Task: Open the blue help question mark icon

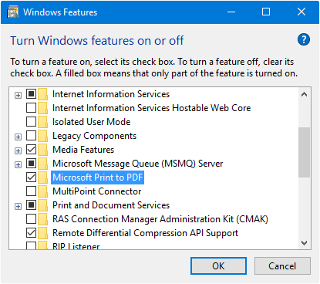Action: (304, 39)
